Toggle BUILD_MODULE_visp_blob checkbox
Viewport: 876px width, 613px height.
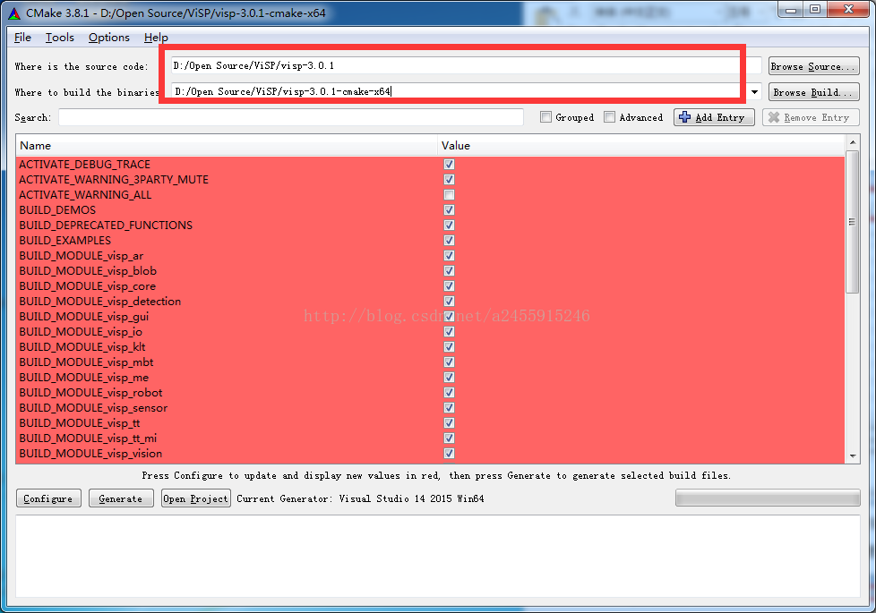pyautogui.click(x=449, y=271)
